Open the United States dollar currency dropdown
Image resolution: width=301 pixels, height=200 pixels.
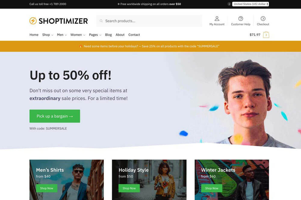(x=250, y=4)
